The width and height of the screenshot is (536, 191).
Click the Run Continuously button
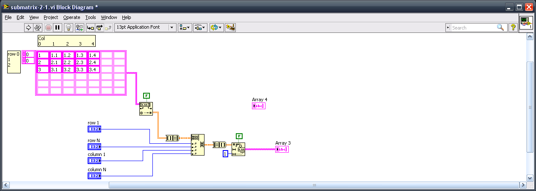click(x=38, y=27)
